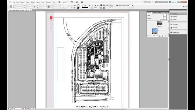Click the previous page arrow in the status bar
The width and height of the screenshot is (195, 110).
pyautogui.click(x=10, y=109)
